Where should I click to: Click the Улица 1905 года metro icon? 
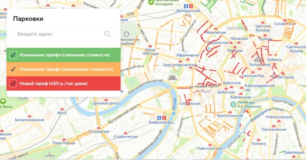pyautogui.click(x=150, y=46)
